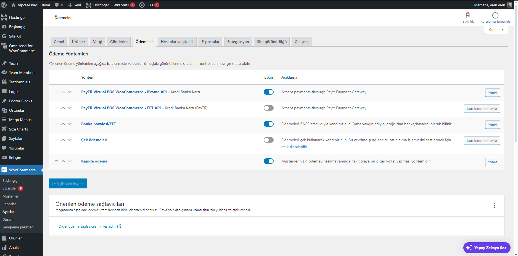Viewport: 518px width, 256px height.
Task: Open the Testimonials quote icon
Action: click(x=4, y=82)
